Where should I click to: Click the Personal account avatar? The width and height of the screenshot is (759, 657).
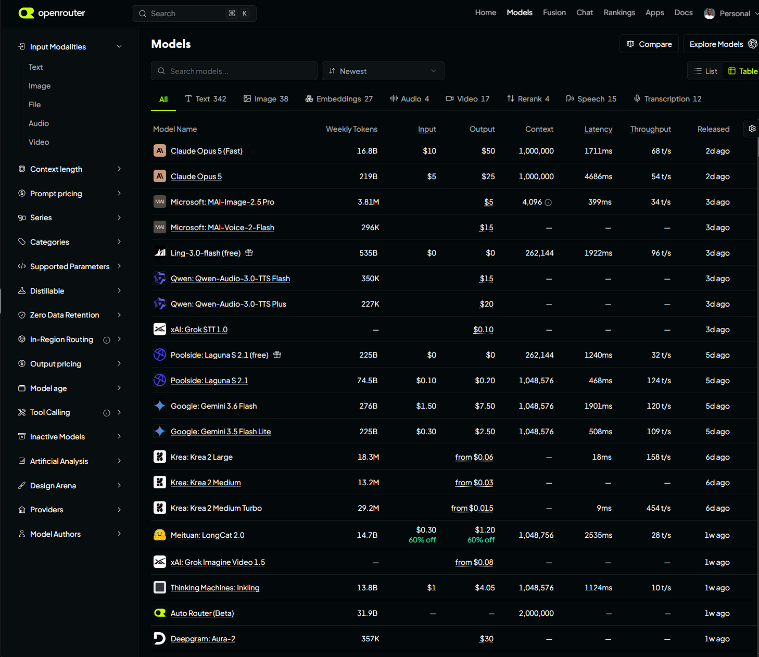[x=710, y=14]
